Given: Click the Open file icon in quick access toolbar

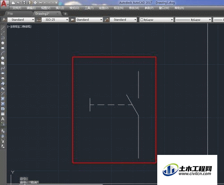Looking at the screenshot, I should [x=19, y=3].
